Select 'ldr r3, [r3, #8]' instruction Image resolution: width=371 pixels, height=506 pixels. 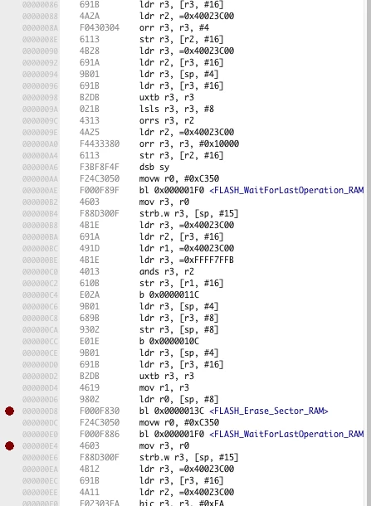[179, 319]
